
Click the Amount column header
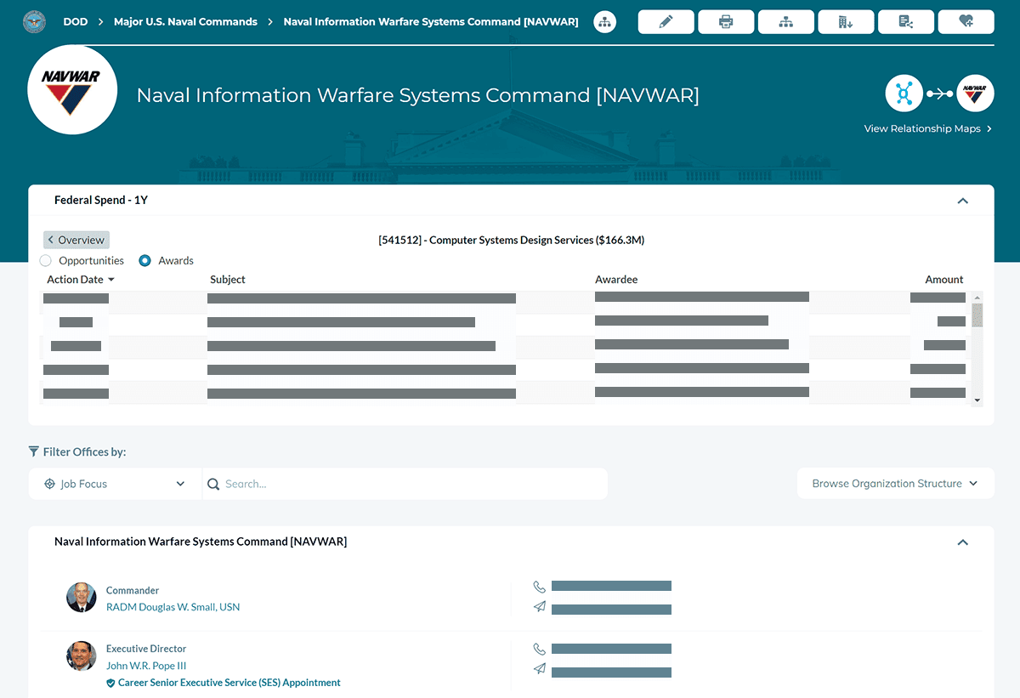tap(944, 280)
